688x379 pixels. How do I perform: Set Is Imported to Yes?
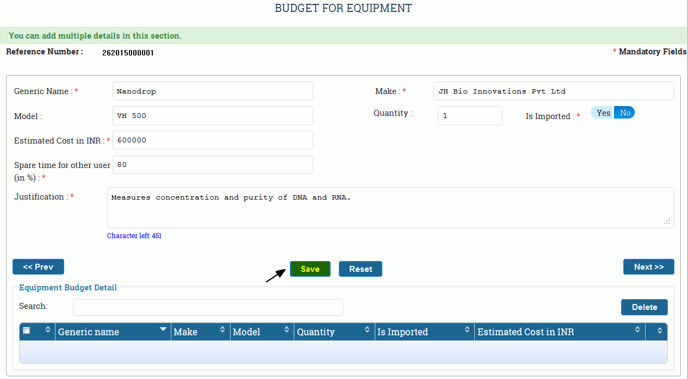603,113
